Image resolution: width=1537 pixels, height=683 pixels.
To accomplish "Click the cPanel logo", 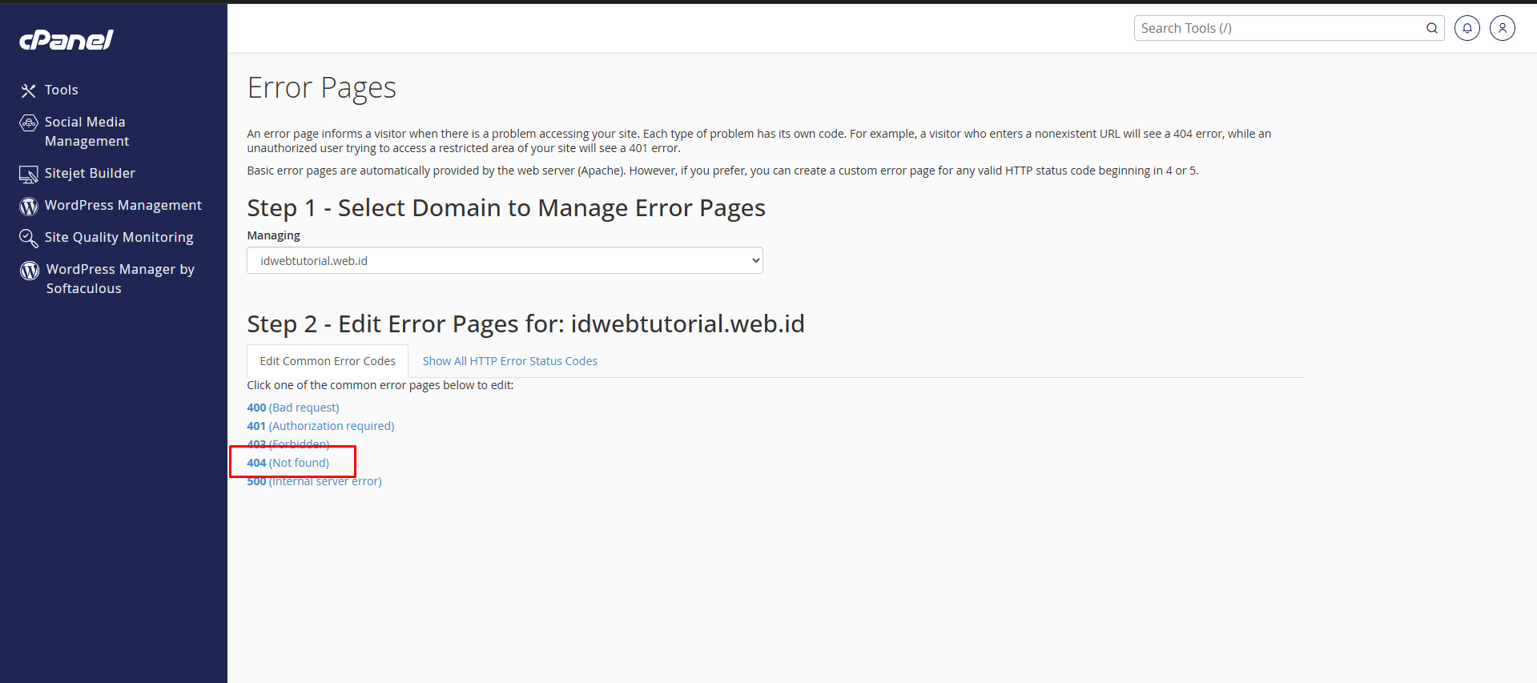I will pos(66,39).
